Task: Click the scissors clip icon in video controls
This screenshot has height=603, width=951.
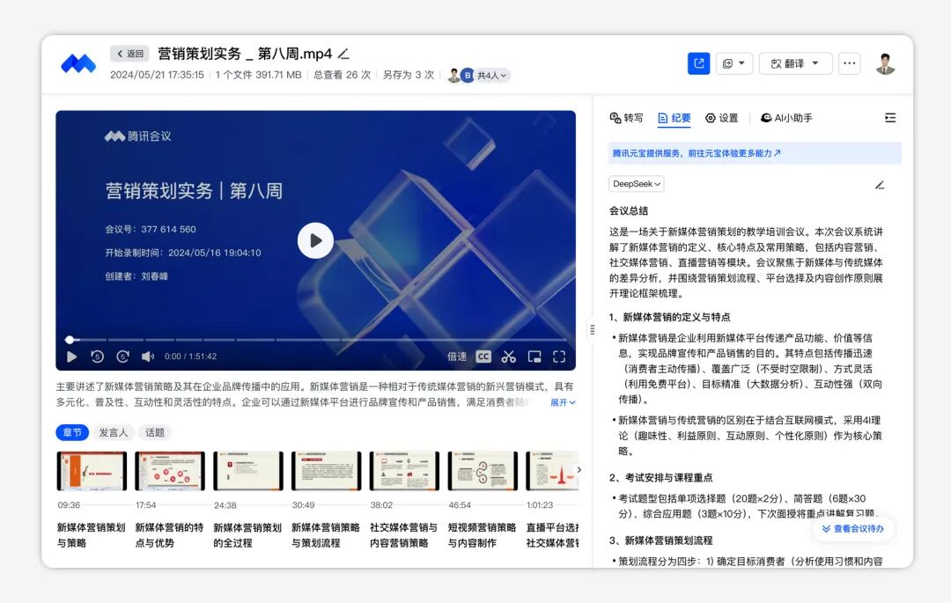Action: point(508,357)
